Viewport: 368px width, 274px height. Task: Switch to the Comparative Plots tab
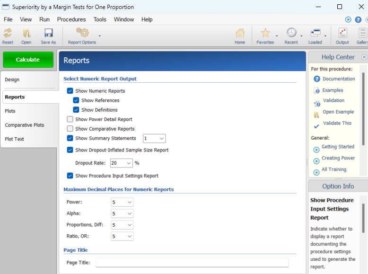pyautogui.click(x=25, y=125)
